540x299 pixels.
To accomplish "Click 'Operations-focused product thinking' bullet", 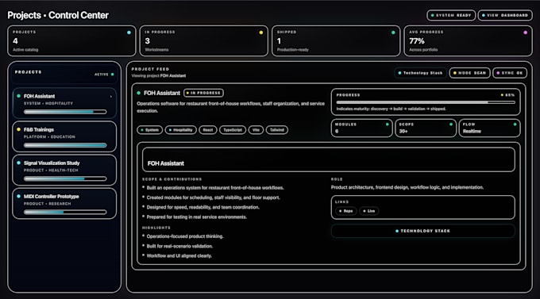I will 185,236.
